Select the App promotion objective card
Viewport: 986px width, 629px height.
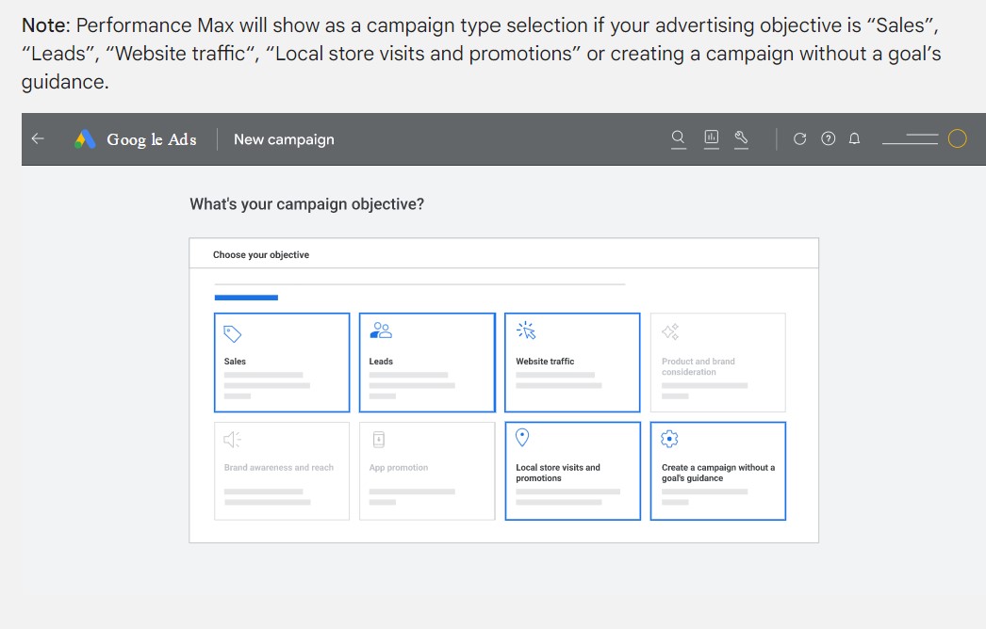[427, 471]
